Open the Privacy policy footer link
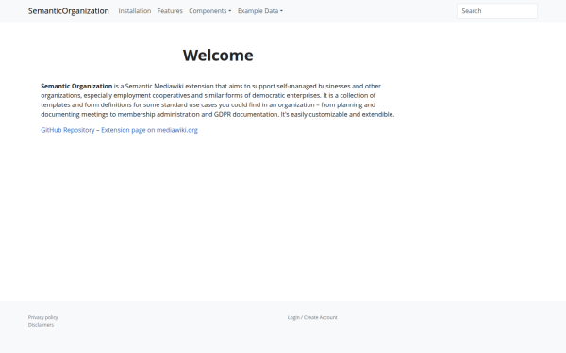 click(43, 317)
